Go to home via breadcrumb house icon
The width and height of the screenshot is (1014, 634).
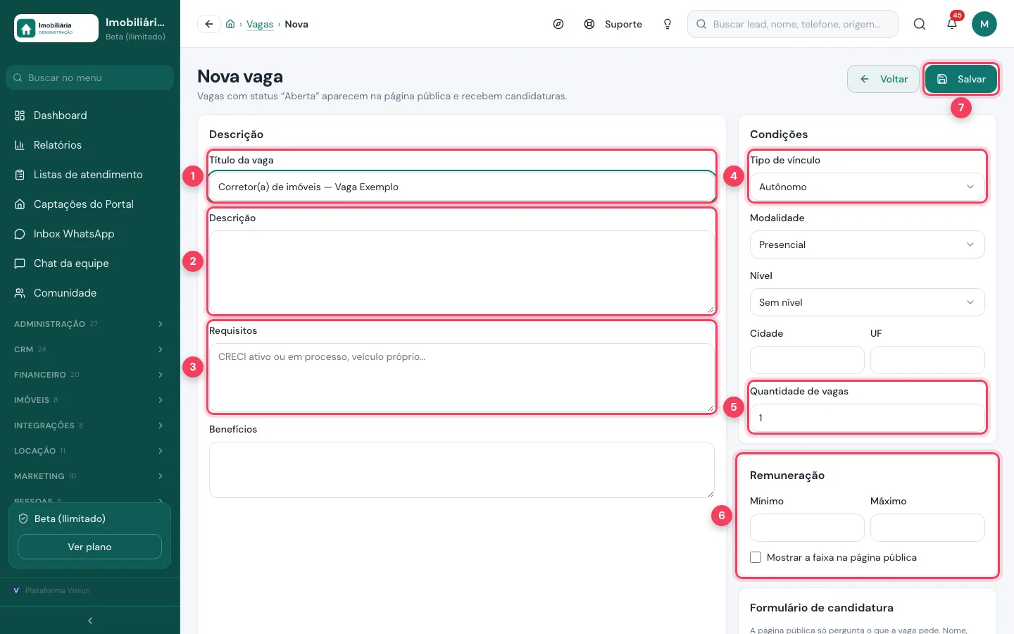point(230,24)
